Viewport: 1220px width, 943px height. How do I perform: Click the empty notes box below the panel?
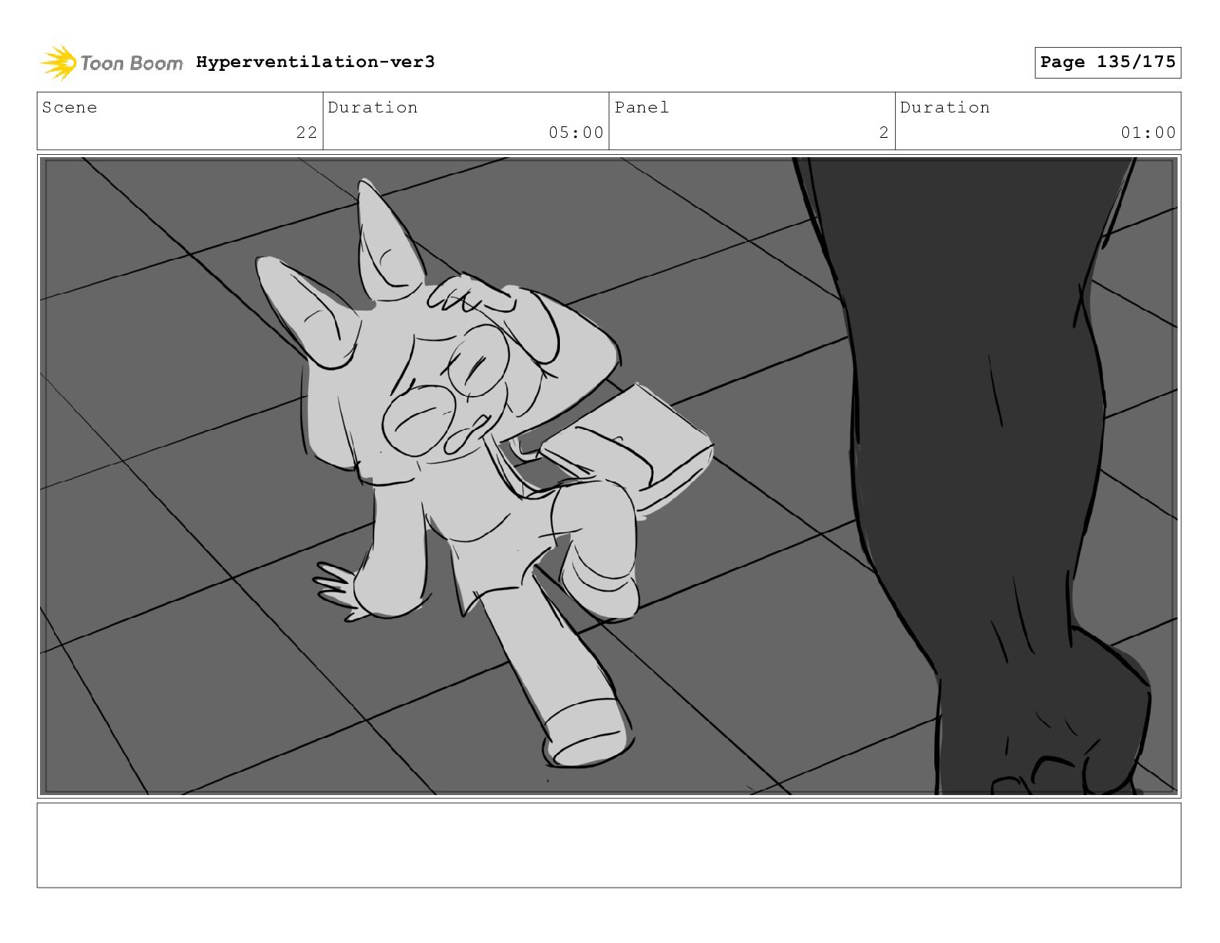click(609, 845)
